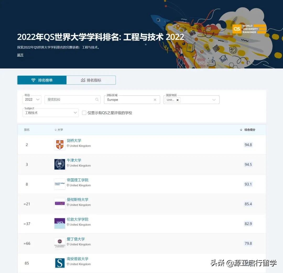The image size is (283, 273).
Task: Remove the United Kingdom country filter via X
Action: 177,100
